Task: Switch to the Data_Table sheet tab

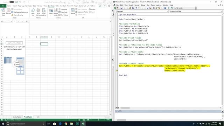Action: click(17, 117)
